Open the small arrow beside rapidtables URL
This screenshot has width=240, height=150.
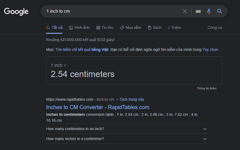click(117, 100)
